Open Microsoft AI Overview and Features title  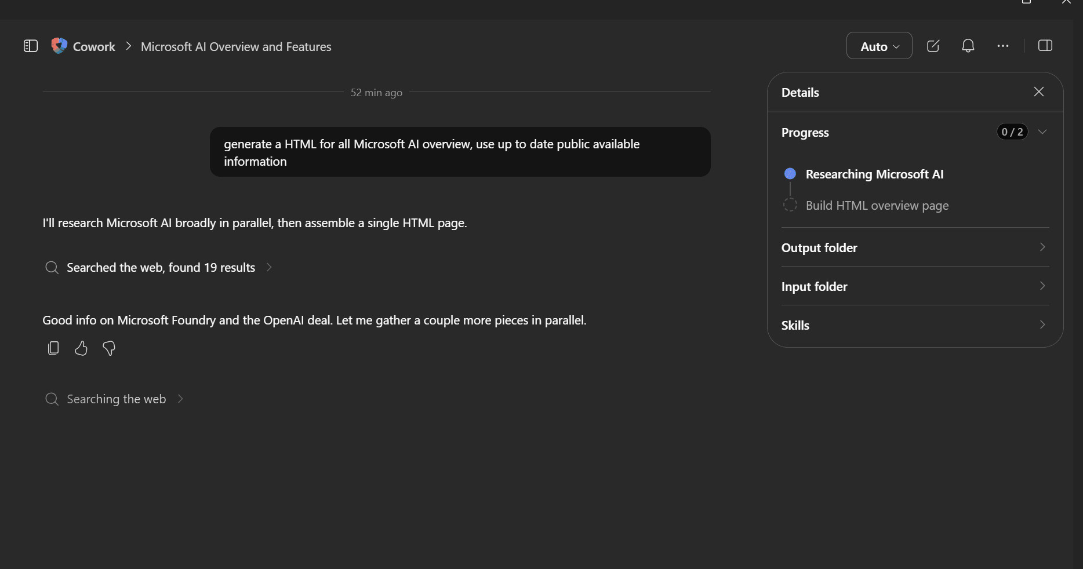(236, 46)
